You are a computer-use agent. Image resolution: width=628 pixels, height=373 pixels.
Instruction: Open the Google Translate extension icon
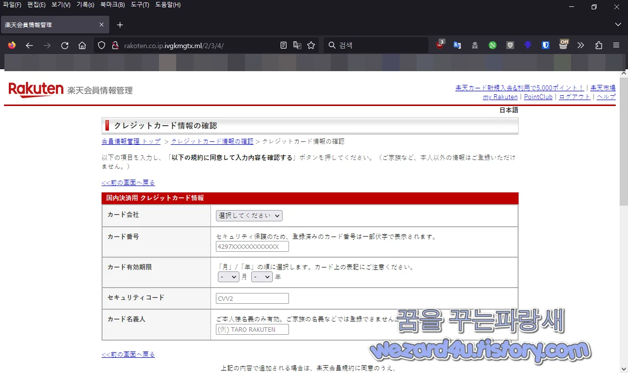[x=457, y=45]
